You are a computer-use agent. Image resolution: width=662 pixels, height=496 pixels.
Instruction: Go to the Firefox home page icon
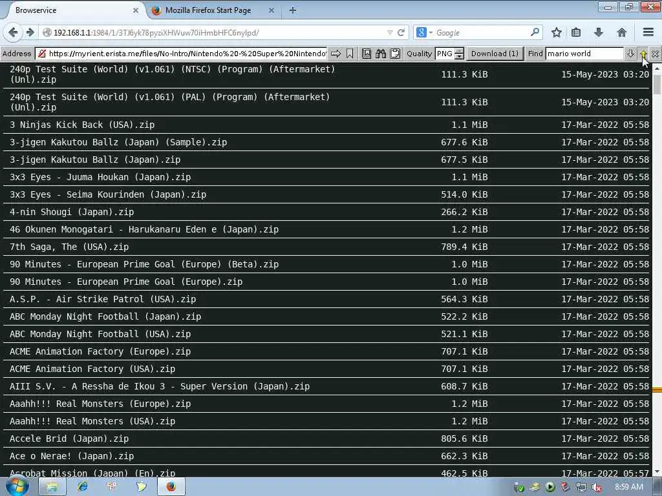point(621,32)
